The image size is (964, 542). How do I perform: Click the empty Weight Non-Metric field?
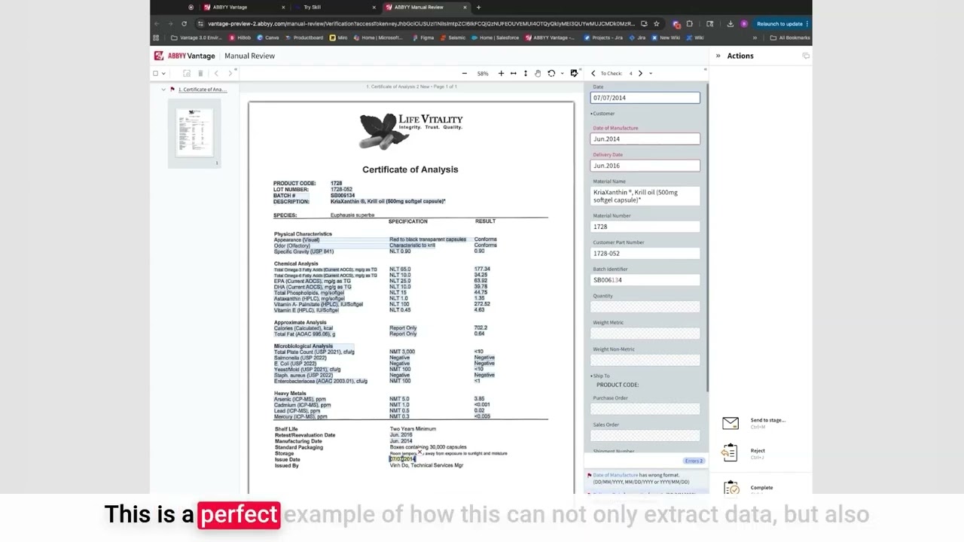pos(645,360)
